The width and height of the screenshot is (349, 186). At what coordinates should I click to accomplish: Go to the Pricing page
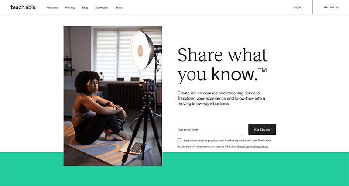tap(70, 7)
